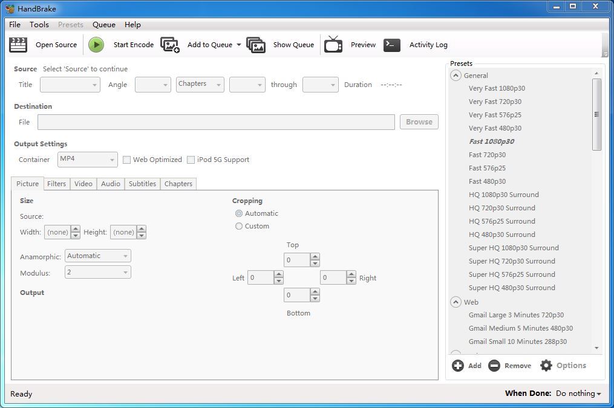The width and height of the screenshot is (614, 408).
Task: Open the end chapter dropdown after 'through'
Action: click(321, 85)
